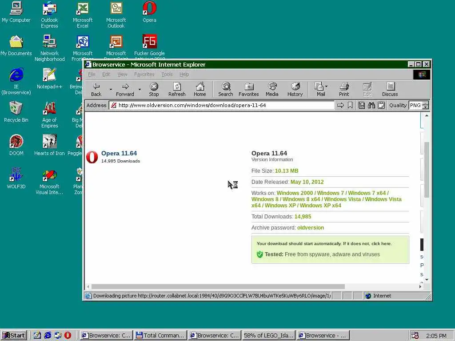Click the manual download 'click here' text
Viewport: 455px width, 341px height.
click(381, 244)
